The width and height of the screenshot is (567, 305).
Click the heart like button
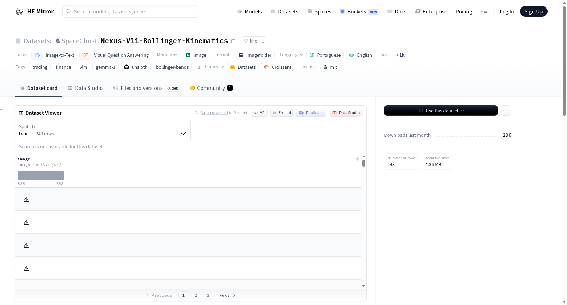tap(250, 41)
